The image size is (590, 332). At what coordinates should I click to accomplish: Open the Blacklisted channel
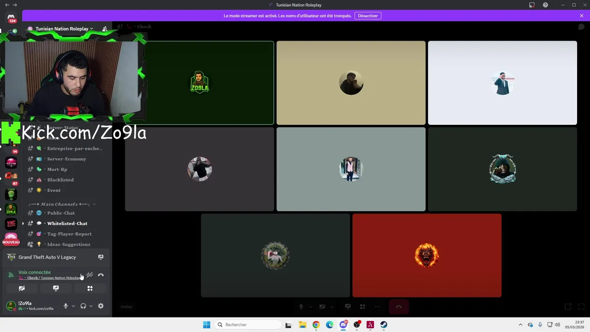[x=66, y=180]
